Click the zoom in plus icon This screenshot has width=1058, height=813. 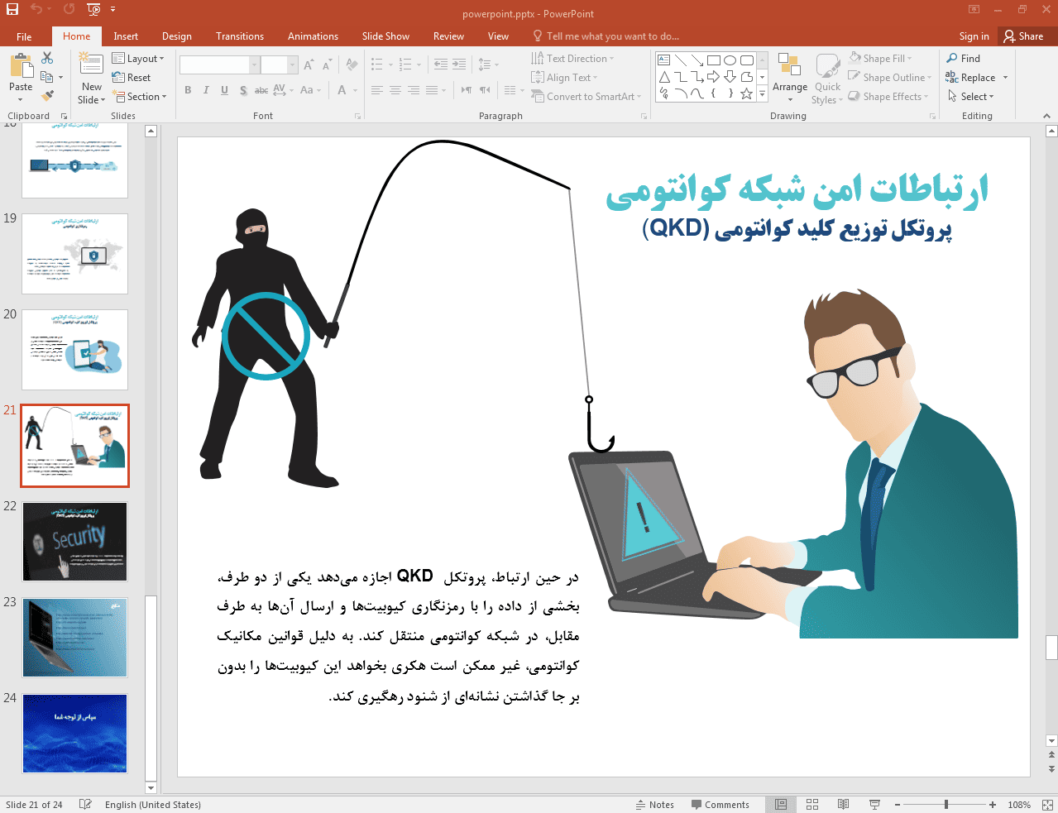(992, 805)
